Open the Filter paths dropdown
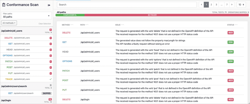Image resolution: width=250 pixels, height=104 pixels. point(26,16)
